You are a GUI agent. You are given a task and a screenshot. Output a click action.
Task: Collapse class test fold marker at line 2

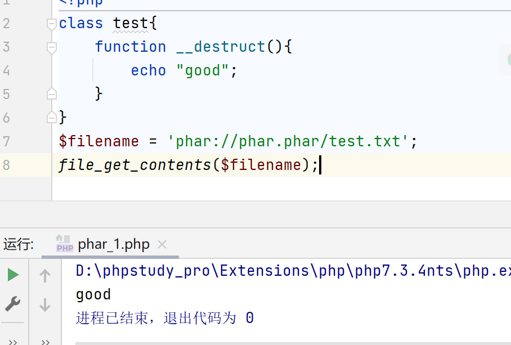click(x=52, y=24)
